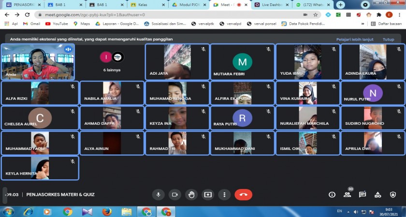Viewport: 406px width, 217px height.
Task: Show hidden system tray icons
Action: (x=348, y=212)
